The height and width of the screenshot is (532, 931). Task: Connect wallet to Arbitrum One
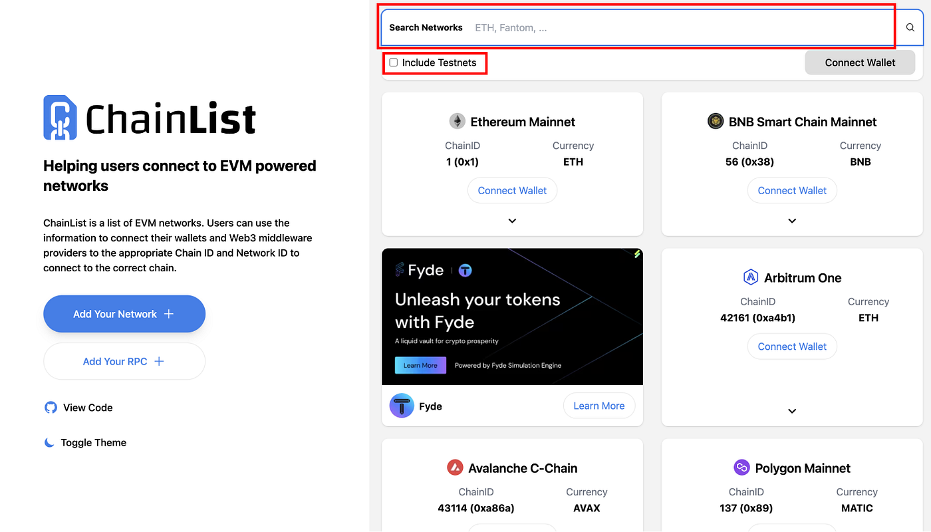(x=792, y=346)
